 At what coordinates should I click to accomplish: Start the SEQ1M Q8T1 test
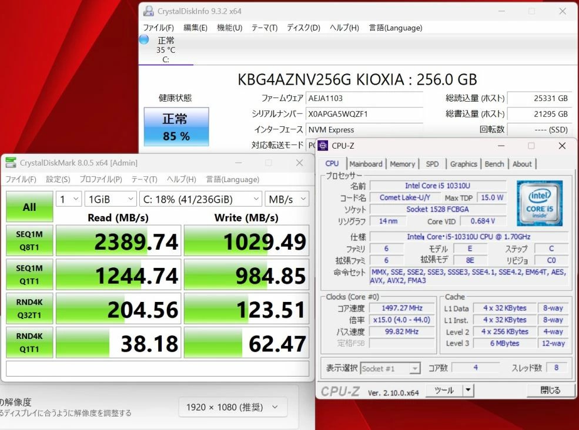(x=29, y=241)
